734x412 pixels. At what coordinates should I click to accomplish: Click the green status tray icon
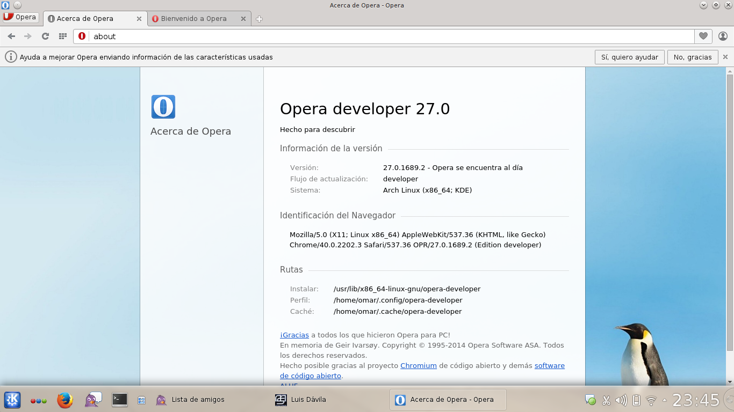pyautogui.click(x=591, y=400)
